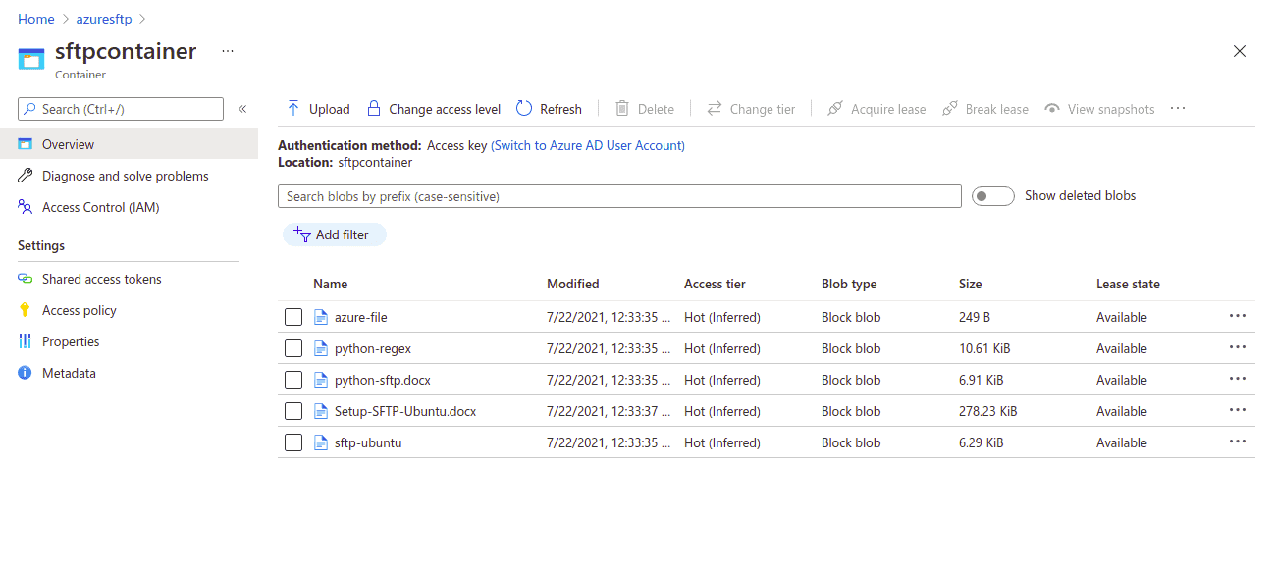Open the sftp-ubuntu blob name
The height and width of the screenshot is (572, 1274).
point(368,442)
